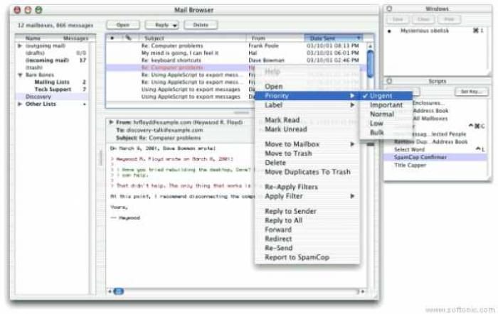Click the attachment paperclip column icon
The height and width of the screenshot is (314, 498).
(128, 38)
